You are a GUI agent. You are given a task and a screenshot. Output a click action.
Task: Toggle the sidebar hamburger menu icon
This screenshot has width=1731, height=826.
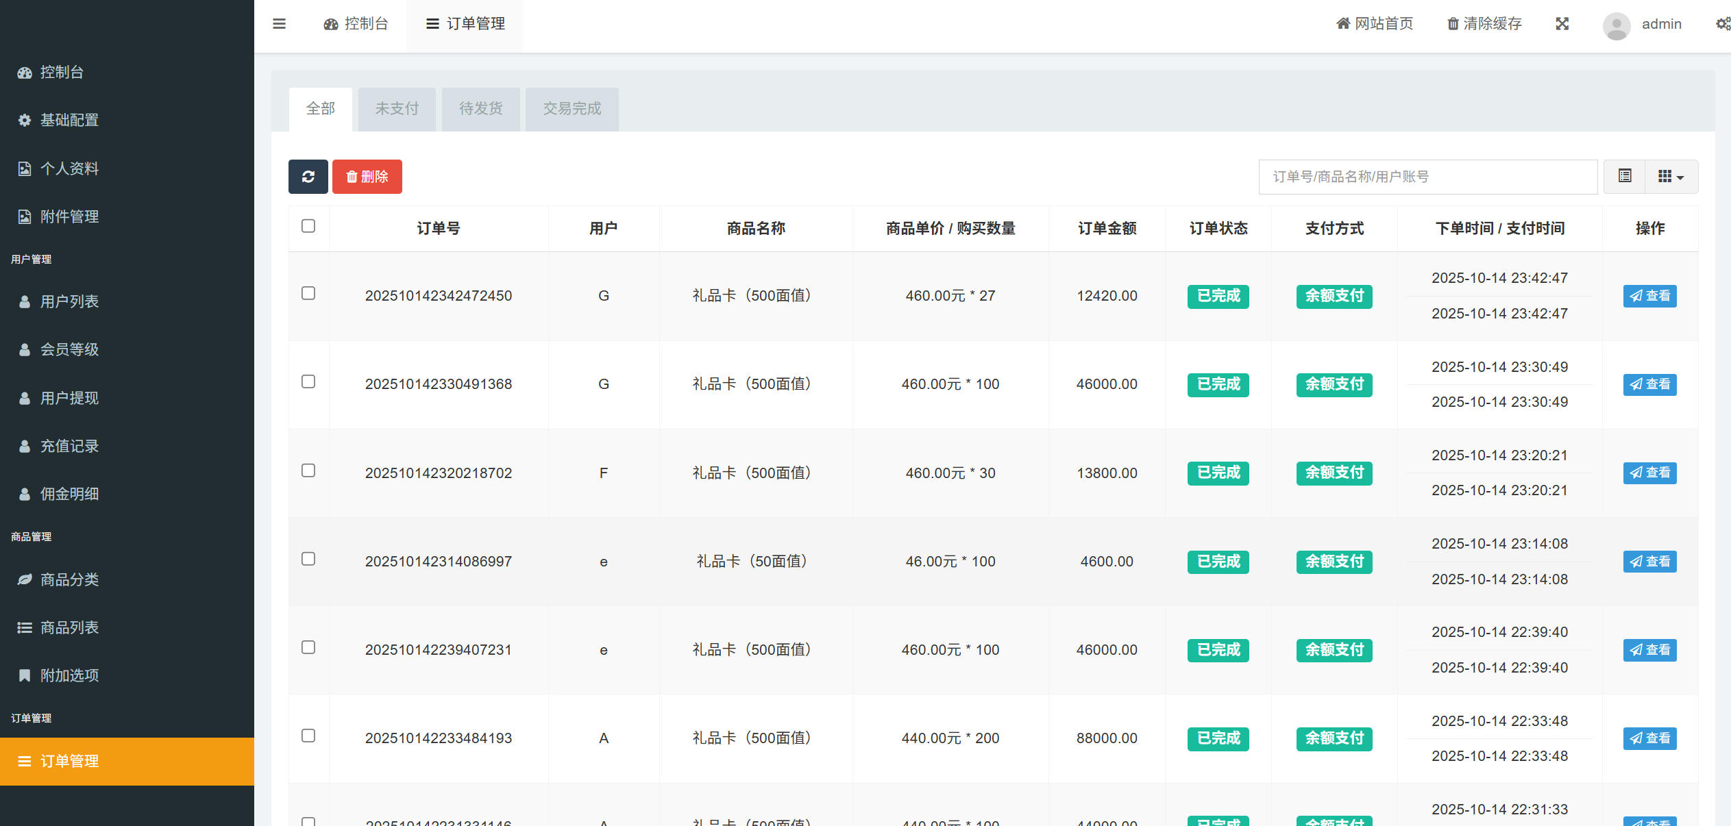click(279, 24)
